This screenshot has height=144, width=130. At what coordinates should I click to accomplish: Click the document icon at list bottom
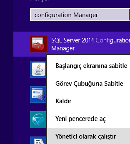(38, 140)
